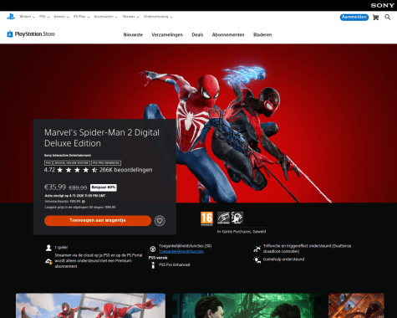Image resolution: width=397 pixels, height=318 pixels.
Task: Click the PS5 Pro Enhanced console icon
Action: pyautogui.click(x=153, y=265)
